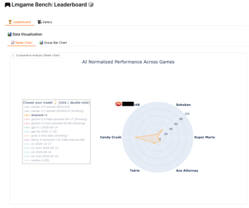Click the red php badge icon

(119, 104)
